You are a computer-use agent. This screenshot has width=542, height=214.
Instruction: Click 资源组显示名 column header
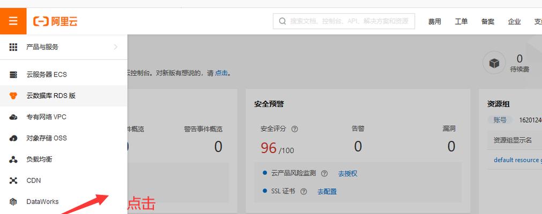pos(513,140)
